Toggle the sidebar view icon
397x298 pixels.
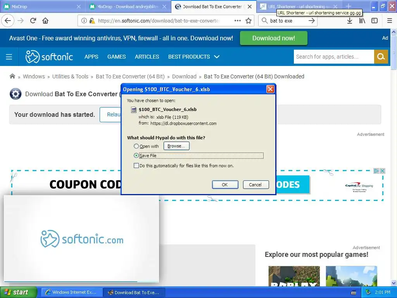pos(375,21)
